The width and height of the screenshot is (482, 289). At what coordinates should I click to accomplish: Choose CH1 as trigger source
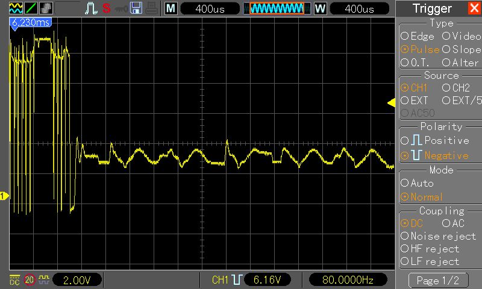[414, 88]
